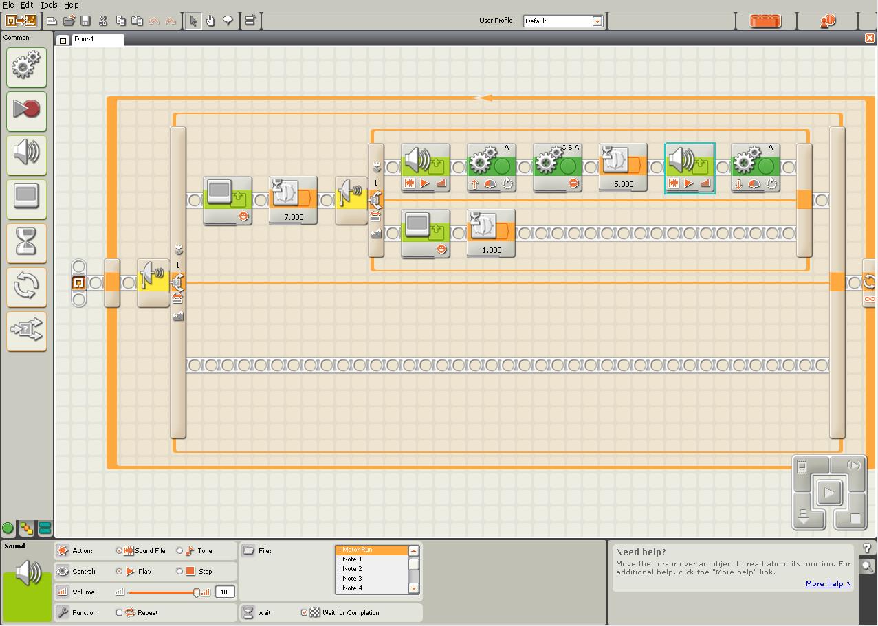Uncheck Wait for Completion checkbox

[x=304, y=612]
